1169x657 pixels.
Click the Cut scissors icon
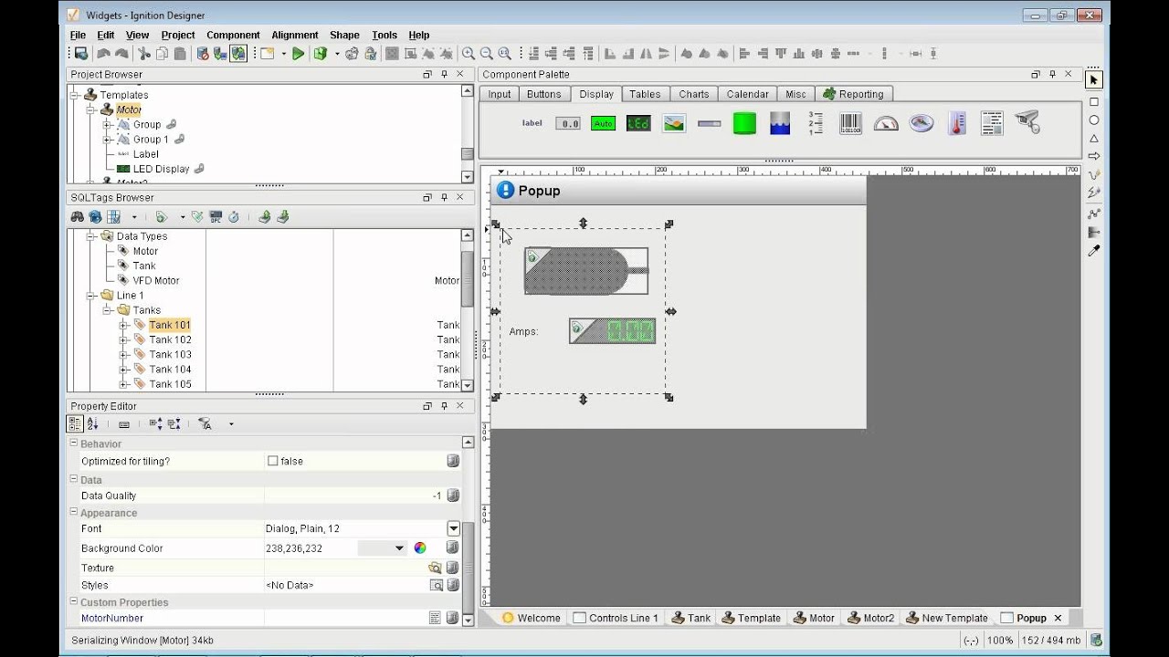point(144,54)
